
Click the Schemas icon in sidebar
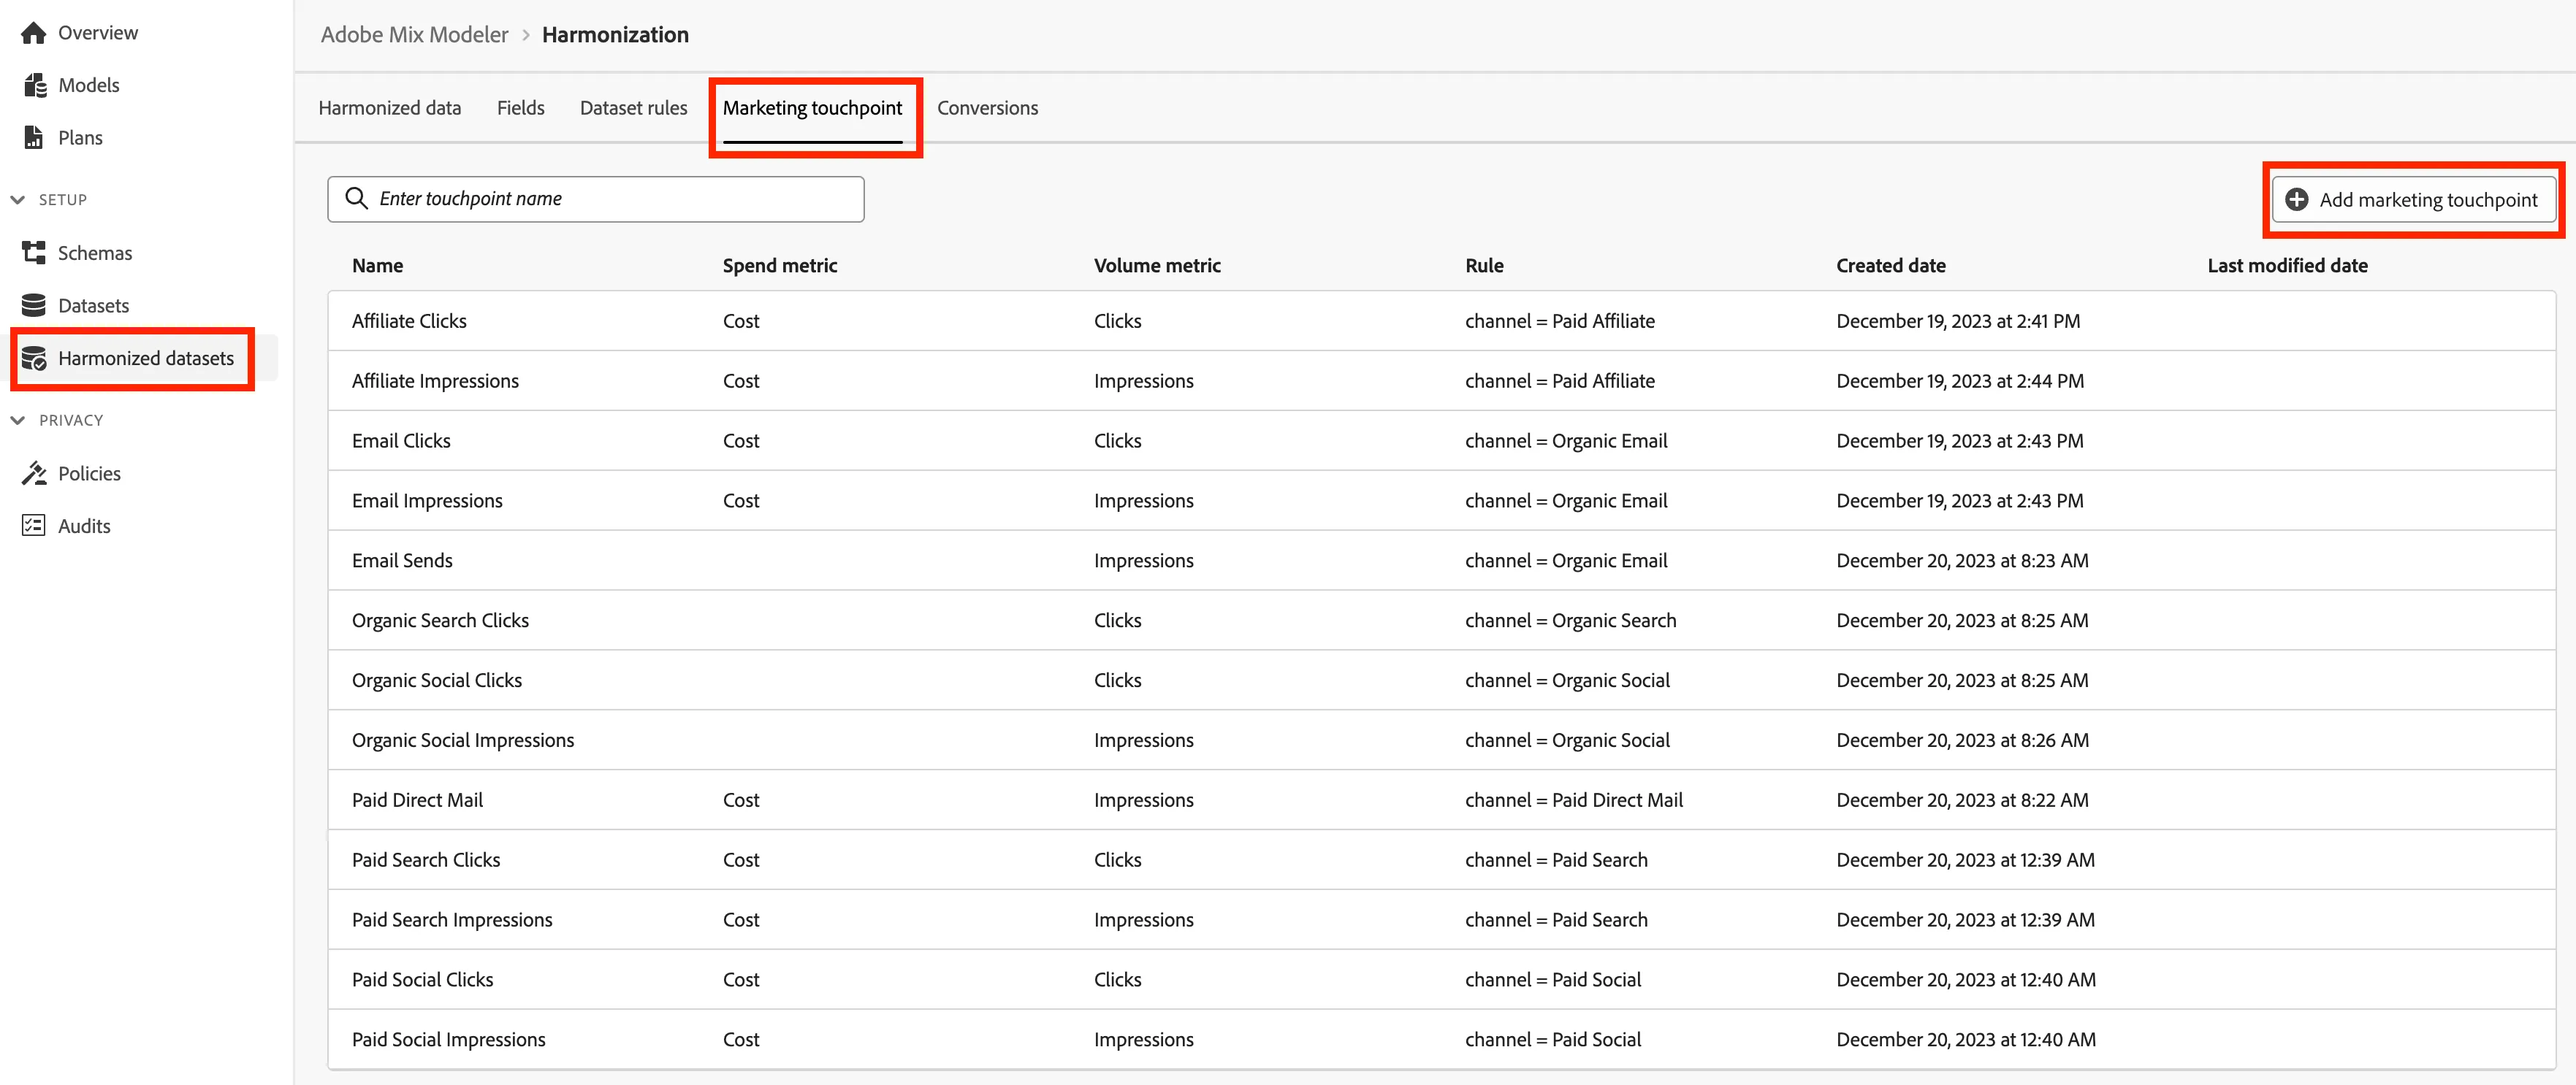pyautogui.click(x=33, y=253)
